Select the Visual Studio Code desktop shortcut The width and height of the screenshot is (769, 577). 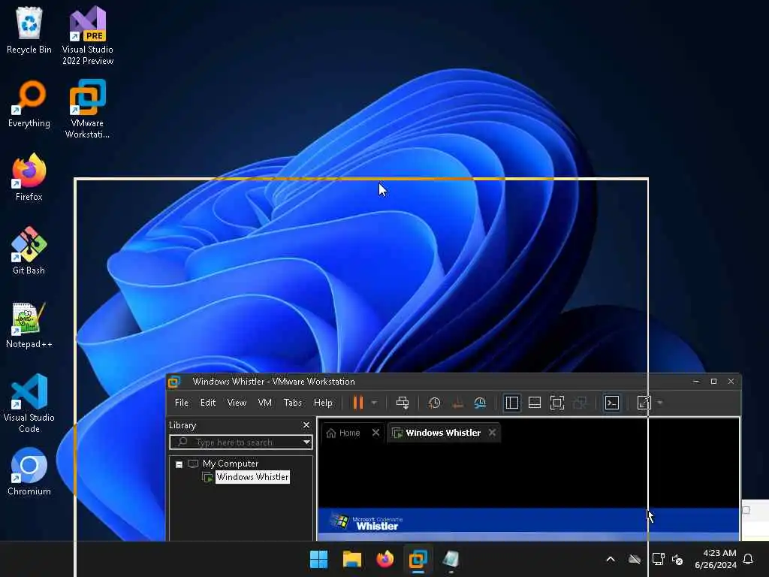tap(29, 403)
